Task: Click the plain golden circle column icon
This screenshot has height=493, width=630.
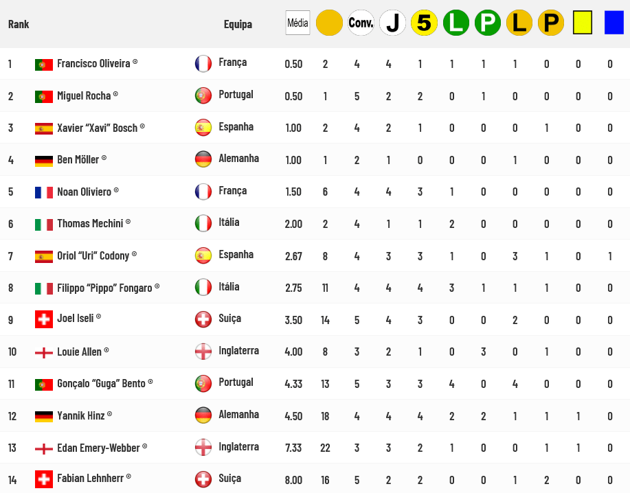Action: click(x=329, y=23)
